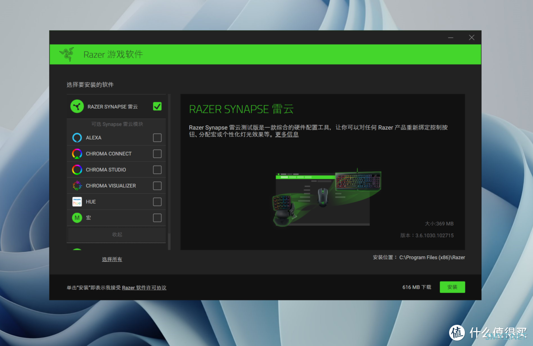Click the green M macro icon
The image size is (533, 346).
pos(77,218)
